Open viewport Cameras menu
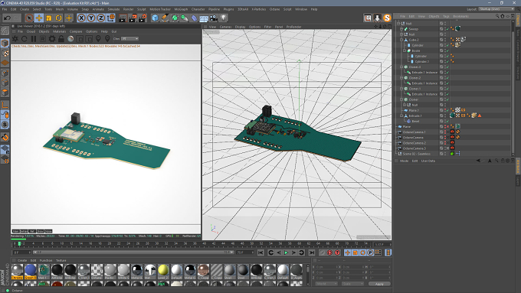The width and height of the screenshot is (521, 293). point(225,27)
